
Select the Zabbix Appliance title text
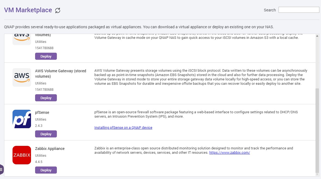[x=50, y=149]
